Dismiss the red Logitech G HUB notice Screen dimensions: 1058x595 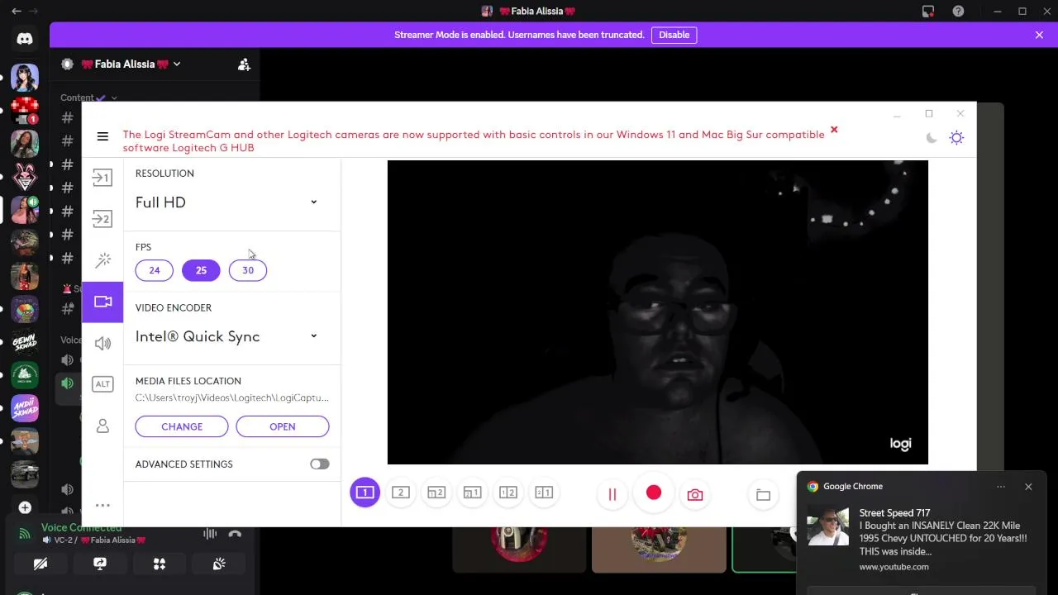point(834,130)
